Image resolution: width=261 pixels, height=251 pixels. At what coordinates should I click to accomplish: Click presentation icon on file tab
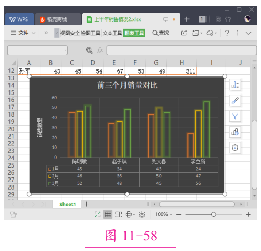point(165,19)
